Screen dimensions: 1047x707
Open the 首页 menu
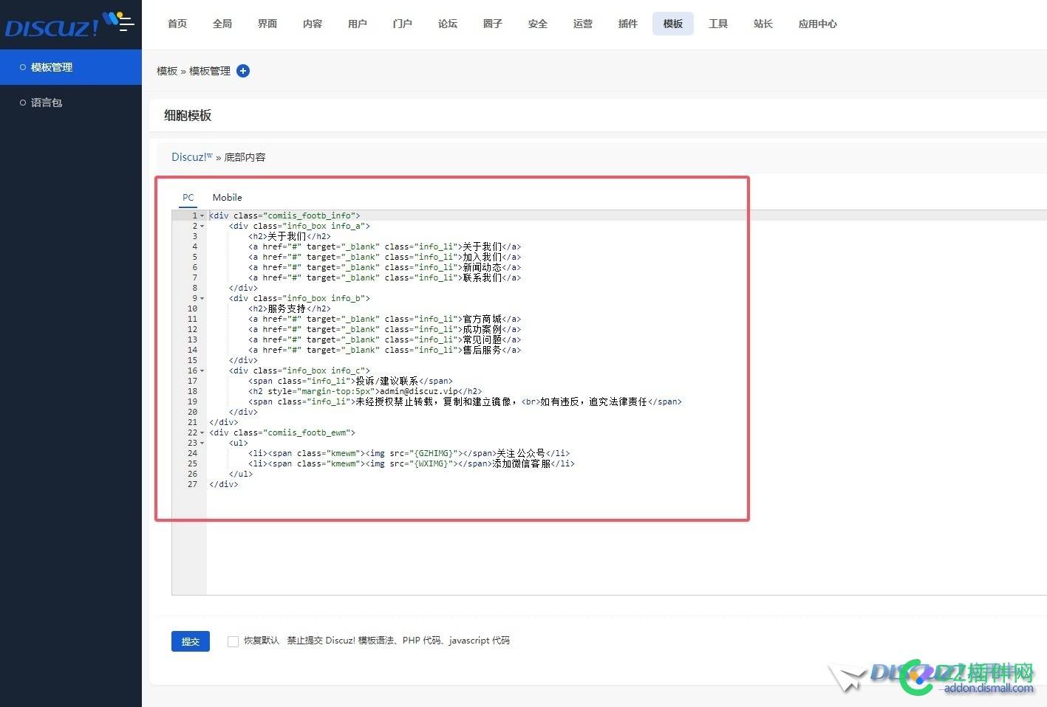(x=177, y=24)
